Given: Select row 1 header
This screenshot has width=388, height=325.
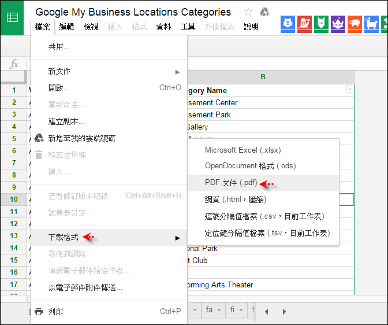Looking at the screenshot, I should coord(14,90).
